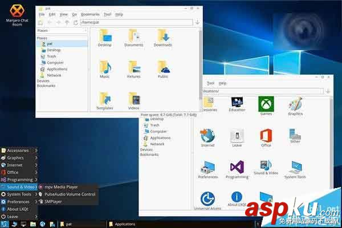Open the Pictures folder

134,70
